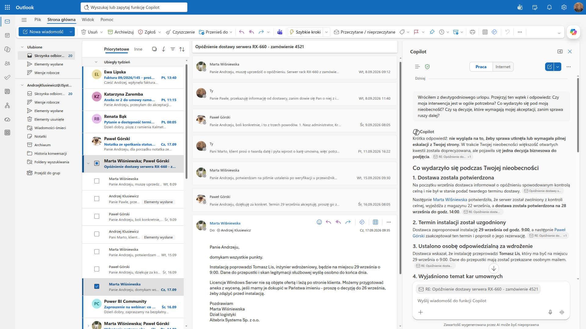Open the Zgłoś dropdown arrow
This screenshot has height=329, width=586.
click(x=160, y=32)
